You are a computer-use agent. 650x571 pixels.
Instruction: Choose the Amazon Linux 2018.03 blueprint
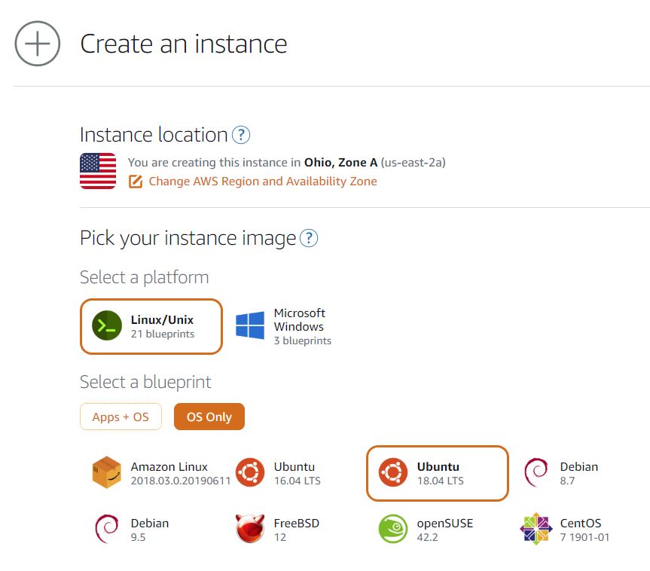pyautogui.click(x=161, y=473)
